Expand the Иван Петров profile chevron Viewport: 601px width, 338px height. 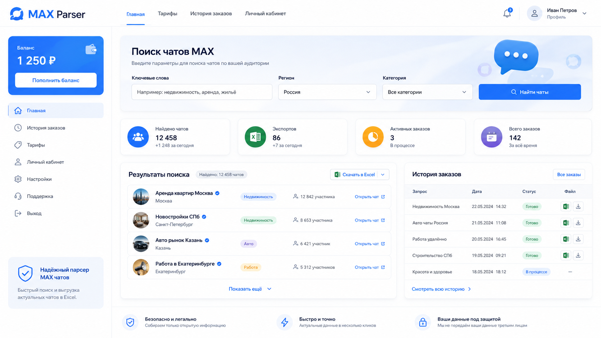[584, 14]
